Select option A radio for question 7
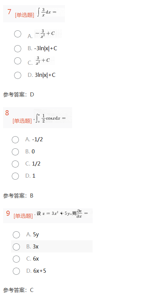Image resolution: width=167 pixels, height=298 pixels. point(18,34)
